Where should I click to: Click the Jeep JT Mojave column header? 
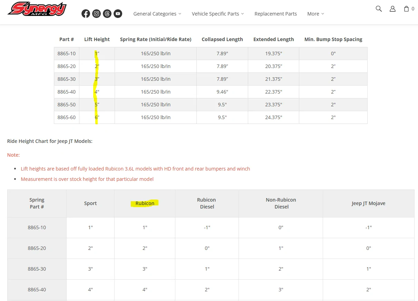click(x=369, y=203)
